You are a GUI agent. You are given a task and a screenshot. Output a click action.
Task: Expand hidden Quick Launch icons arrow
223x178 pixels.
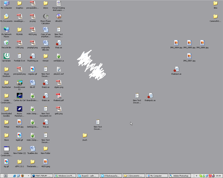coord(28,176)
